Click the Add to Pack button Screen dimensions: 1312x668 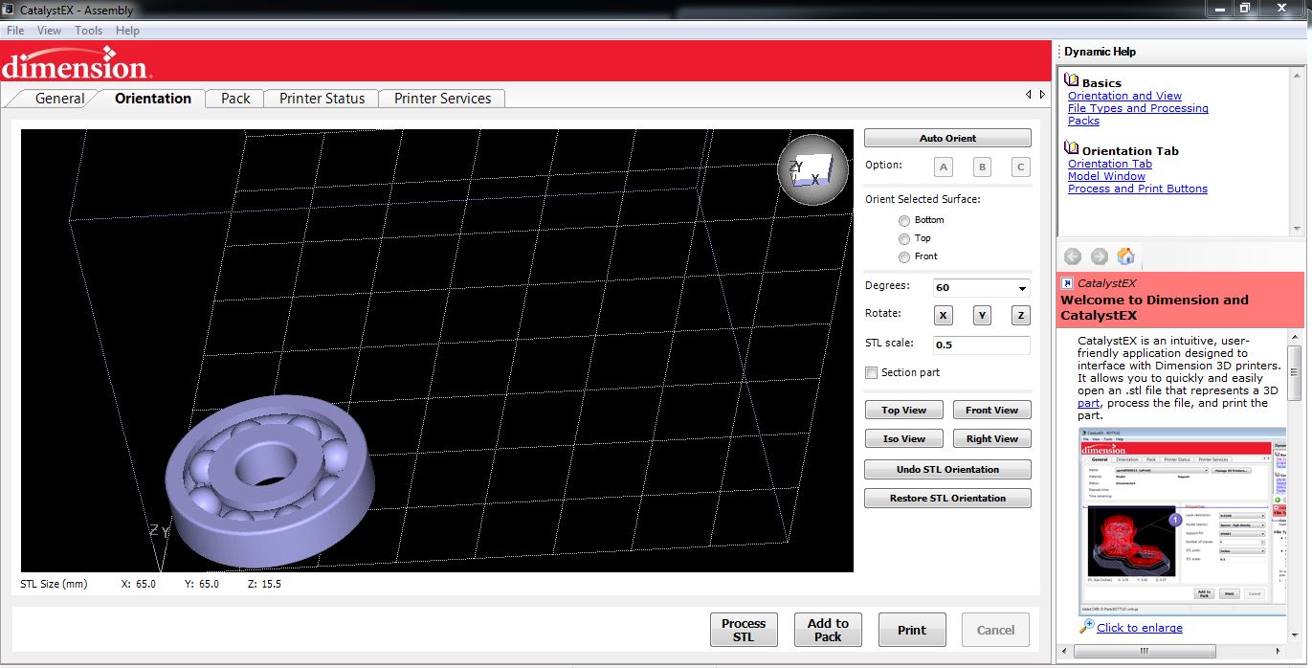coord(828,630)
